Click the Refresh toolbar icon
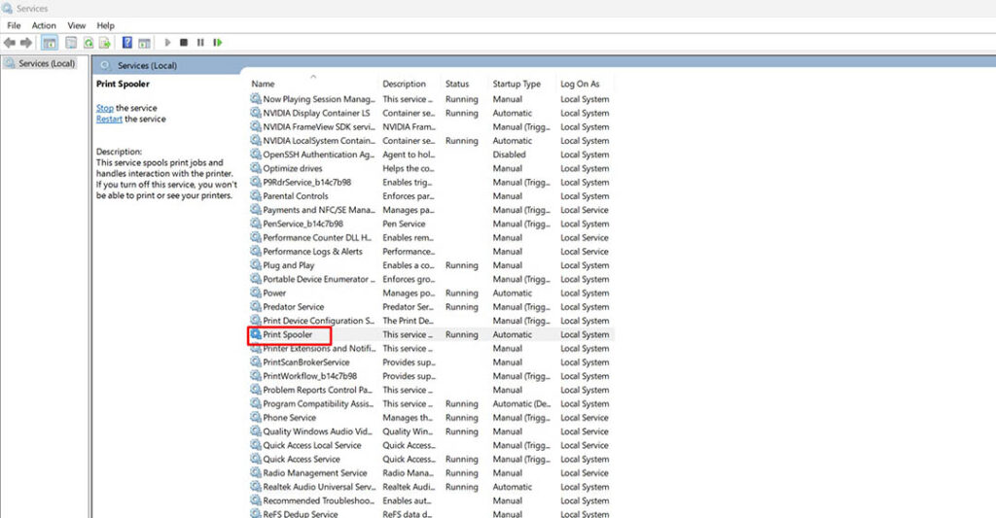Screen dimensions: 996x518 (89, 43)
